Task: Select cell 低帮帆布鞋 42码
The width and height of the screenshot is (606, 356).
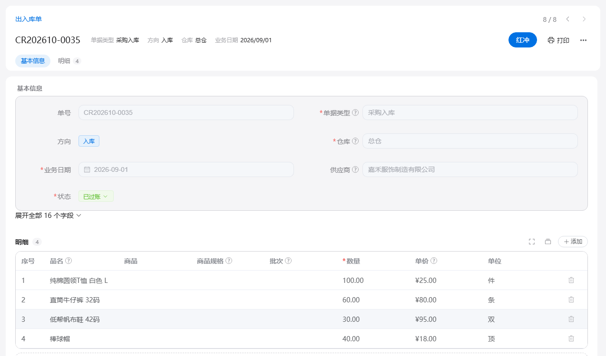Action: (x=75, y=319)
